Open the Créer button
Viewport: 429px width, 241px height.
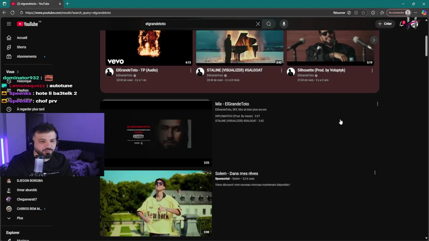pyautogui.click(x=385, y=24)
